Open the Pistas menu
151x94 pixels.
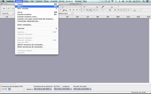point(46,1)
